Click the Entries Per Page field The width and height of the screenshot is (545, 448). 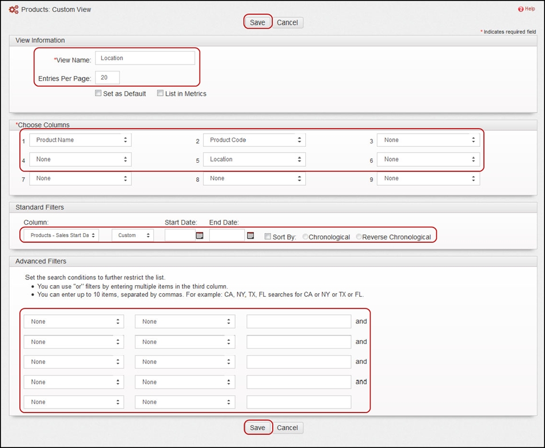108,78
